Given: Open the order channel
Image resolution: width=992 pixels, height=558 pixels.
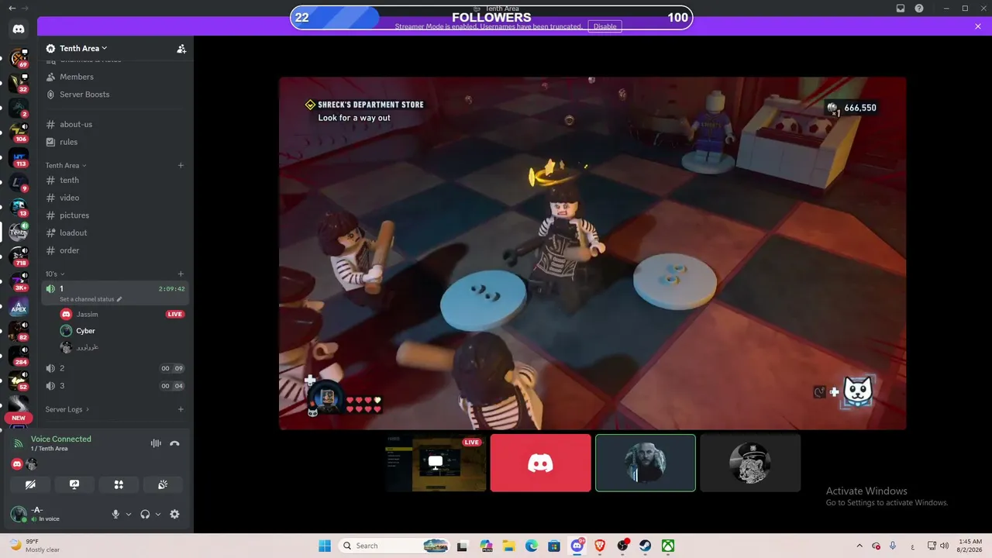Looking at the screenshot, I should pos(69,250).
